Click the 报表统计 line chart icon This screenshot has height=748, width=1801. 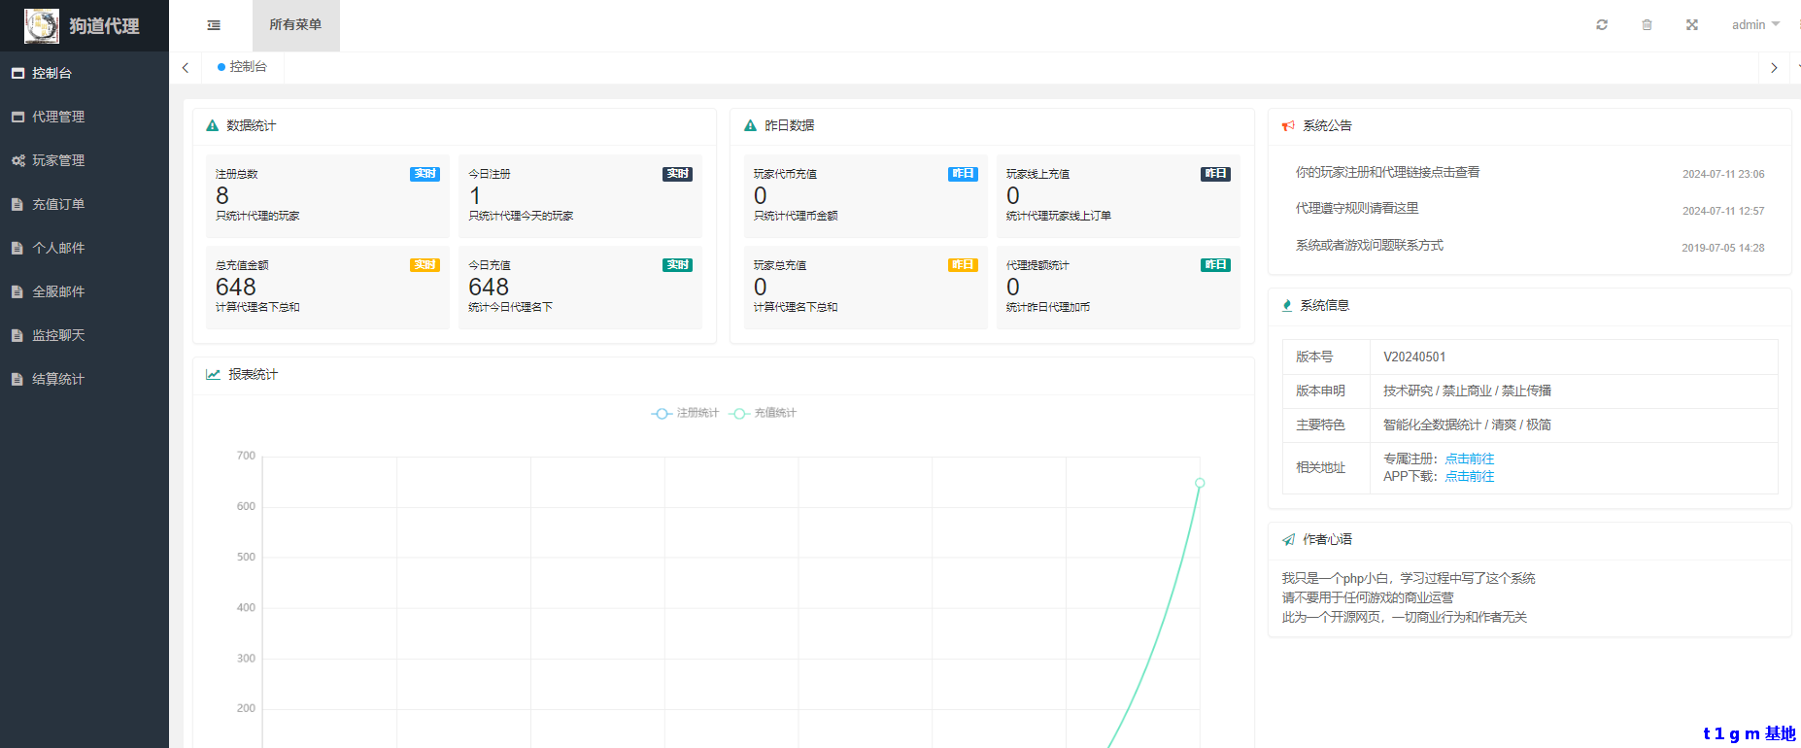pyautogui.click(x=213, y=374)
